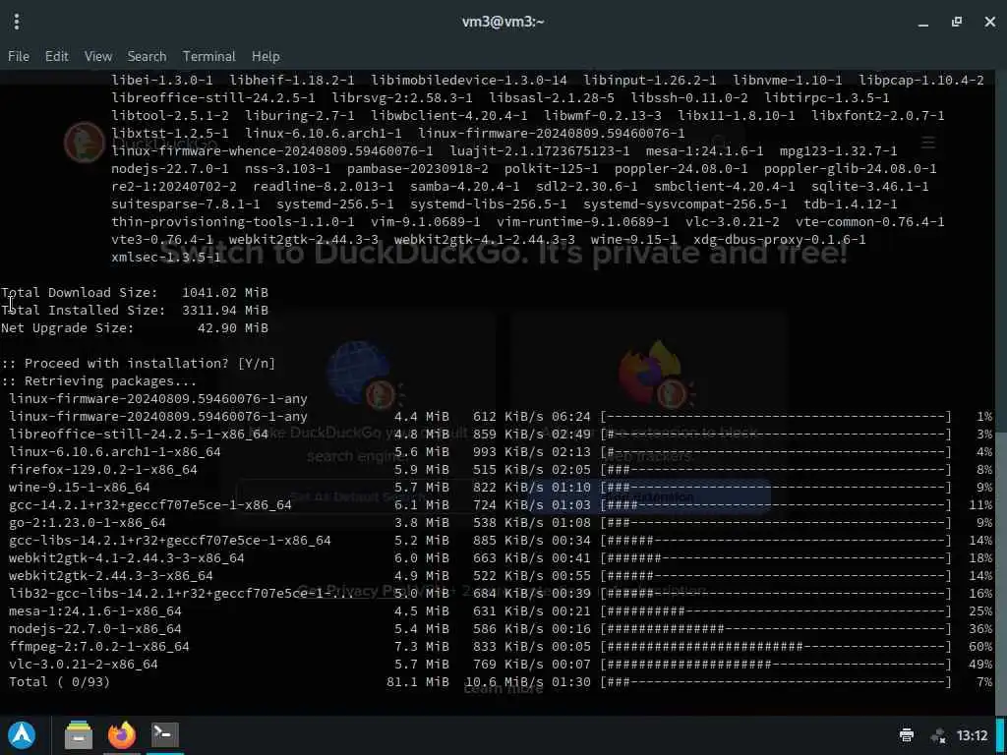Click the 25% progress value
Viewport: 1007px width, 755px height.
point(980,611)
